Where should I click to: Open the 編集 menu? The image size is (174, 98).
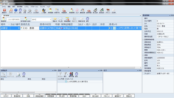9,7
